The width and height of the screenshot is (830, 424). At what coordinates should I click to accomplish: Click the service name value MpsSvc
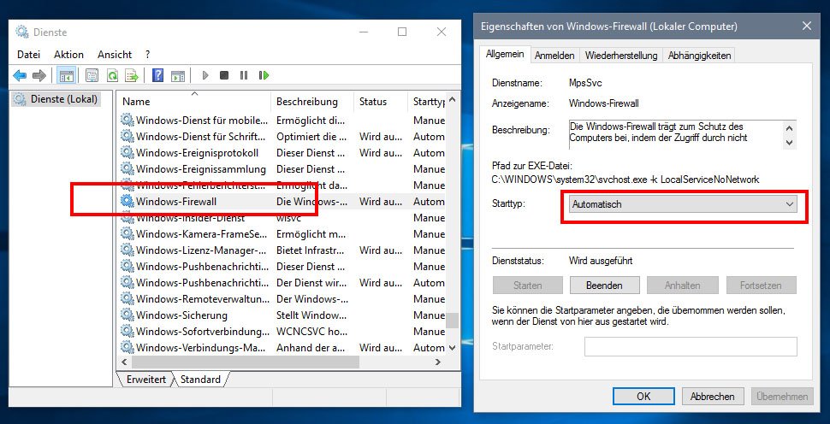click(x=585, y=83)
